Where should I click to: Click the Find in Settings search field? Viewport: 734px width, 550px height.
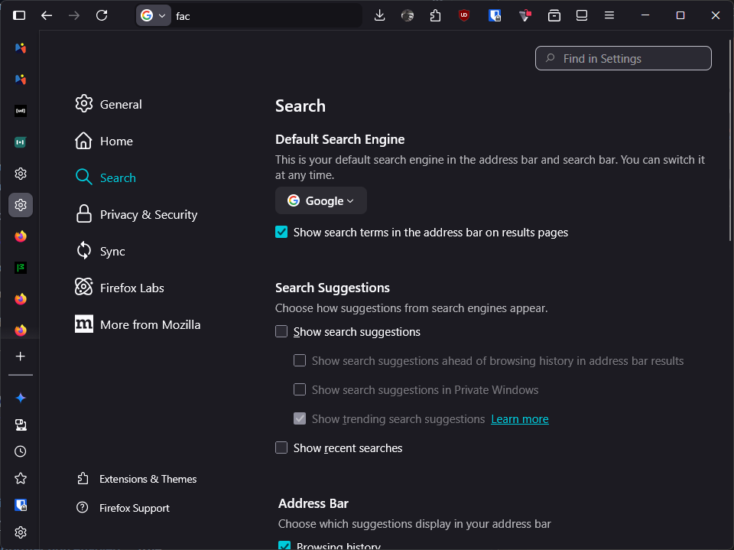point(623,59)
